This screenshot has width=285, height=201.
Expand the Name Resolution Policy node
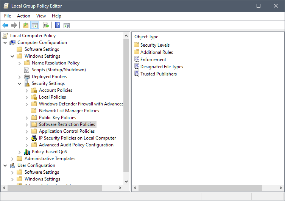(x=20, y=63)
